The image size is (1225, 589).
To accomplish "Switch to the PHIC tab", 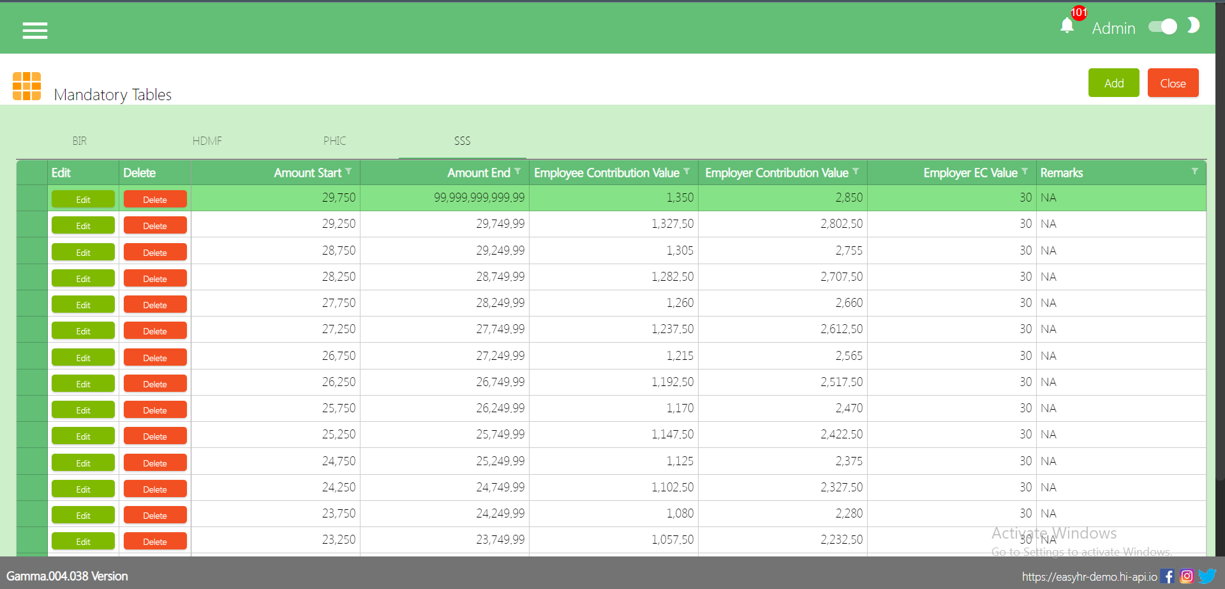I will [335, 141].
